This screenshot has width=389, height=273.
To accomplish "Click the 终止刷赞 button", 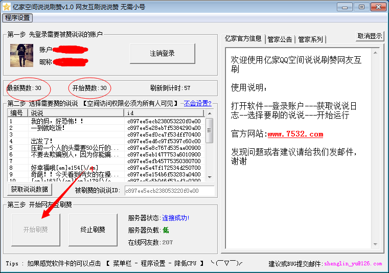I will (x=93, y=230).
